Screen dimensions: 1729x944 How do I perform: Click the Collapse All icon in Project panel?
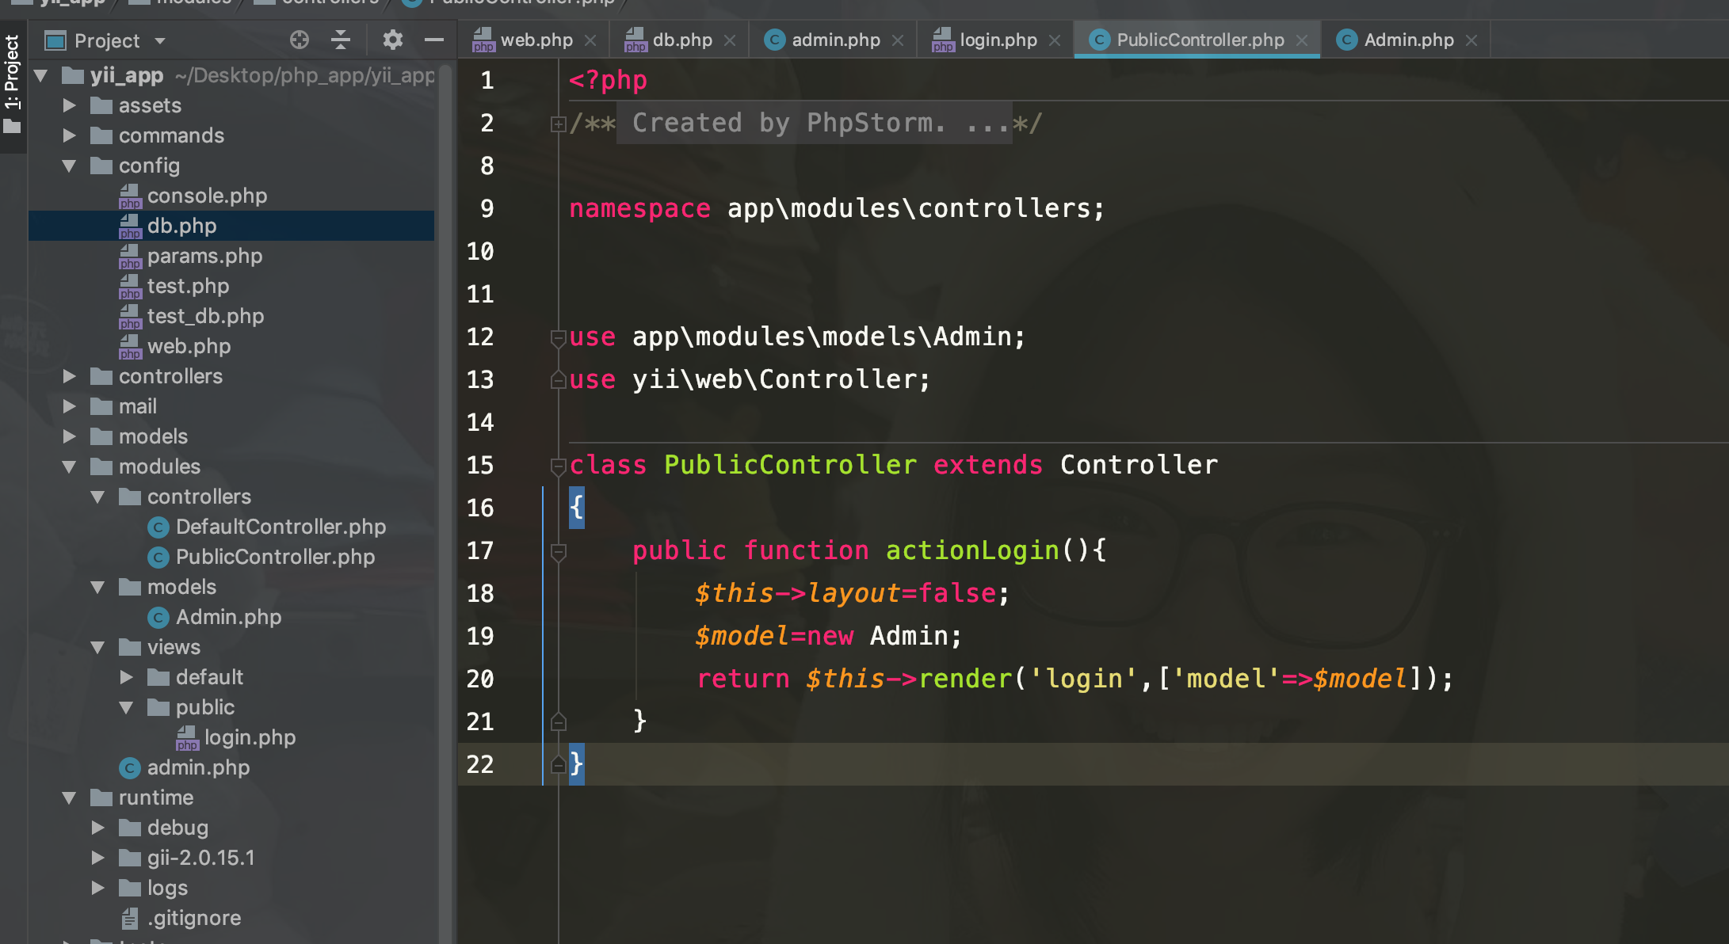tap(341, 40)
